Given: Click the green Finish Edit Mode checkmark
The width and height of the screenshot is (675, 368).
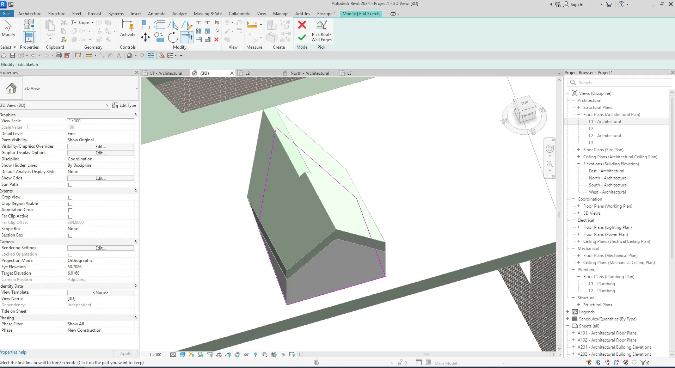Looking at the screenshot, I should pyautogui.click(x=302, y=37).
